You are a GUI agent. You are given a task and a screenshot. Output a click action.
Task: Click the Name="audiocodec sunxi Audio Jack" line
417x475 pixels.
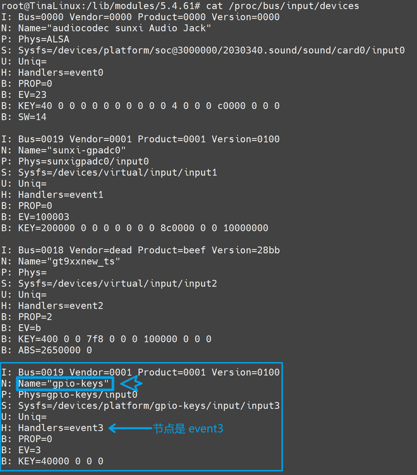(106, 28)
